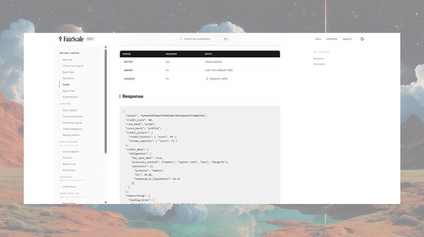The width and height of the screenshot is (424, 237).
Task: Open the Welcome sidebar page
Action: pos(67,60)
